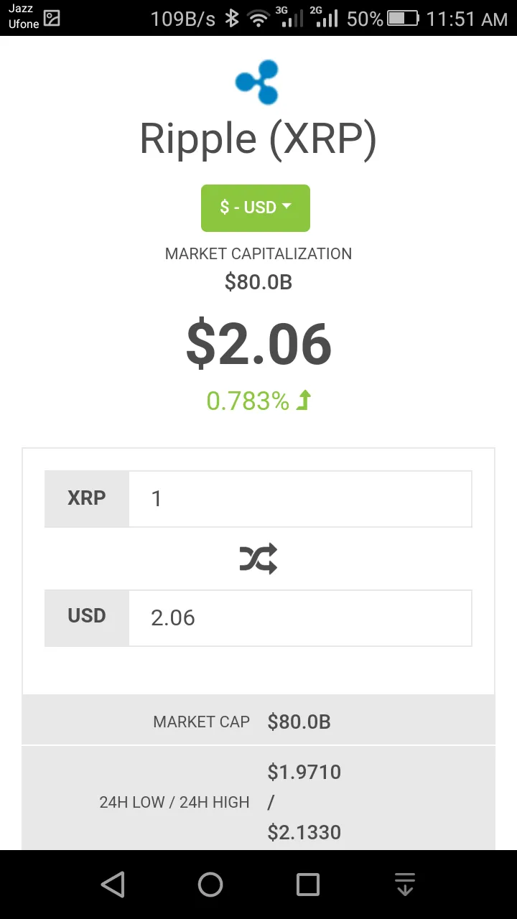Tap the hide navigation bar arrow icon
This screenshot has width=517, height=919.
click(405, 885)
